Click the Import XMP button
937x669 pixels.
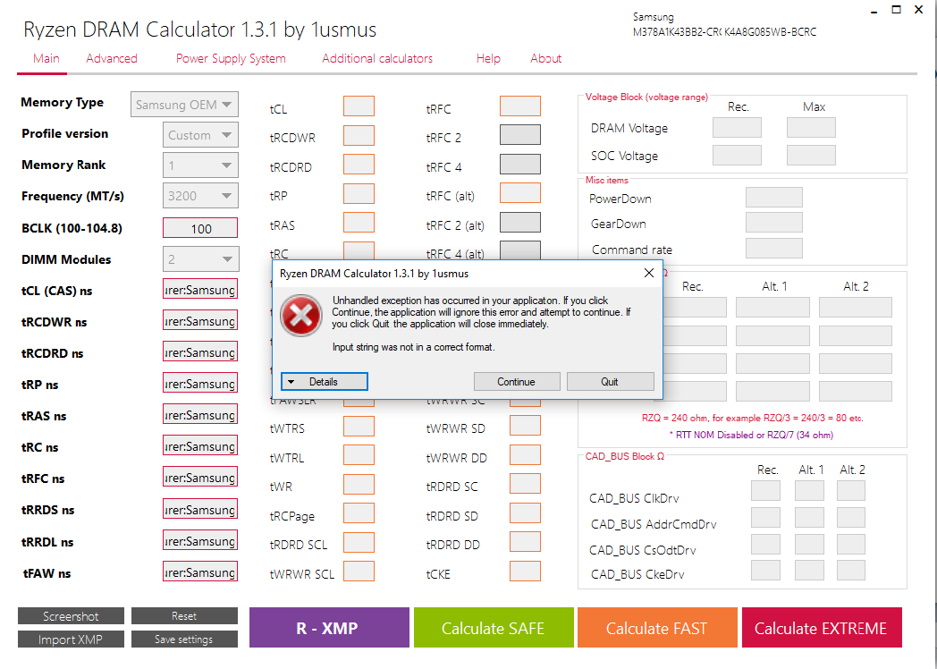click(72, 639)
